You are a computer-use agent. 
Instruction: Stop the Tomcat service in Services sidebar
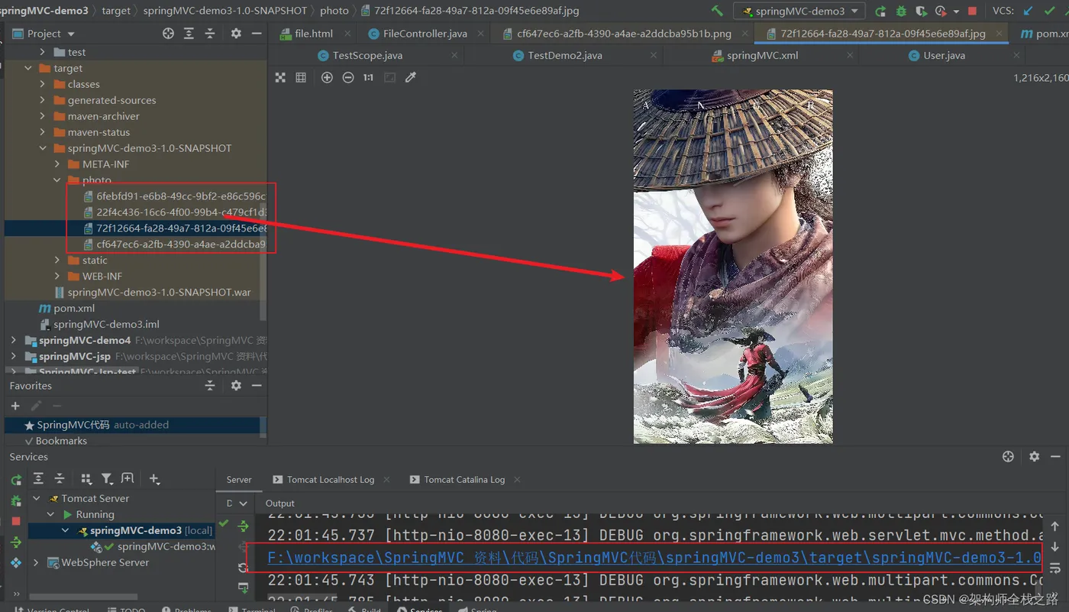click(16, 521)
